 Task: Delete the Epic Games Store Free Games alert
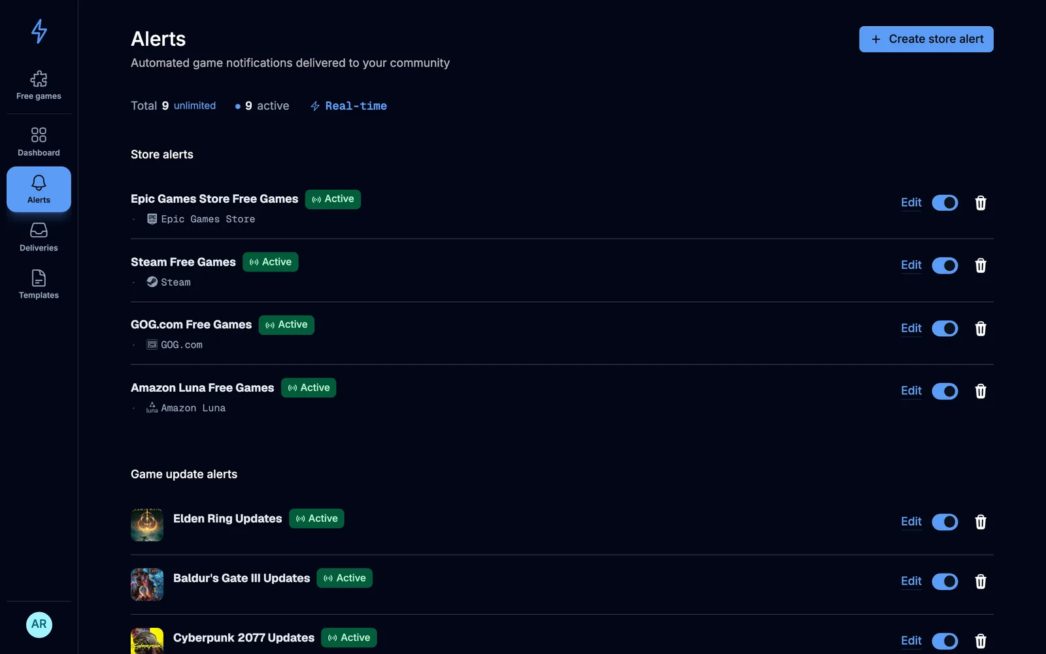(981, 203)
